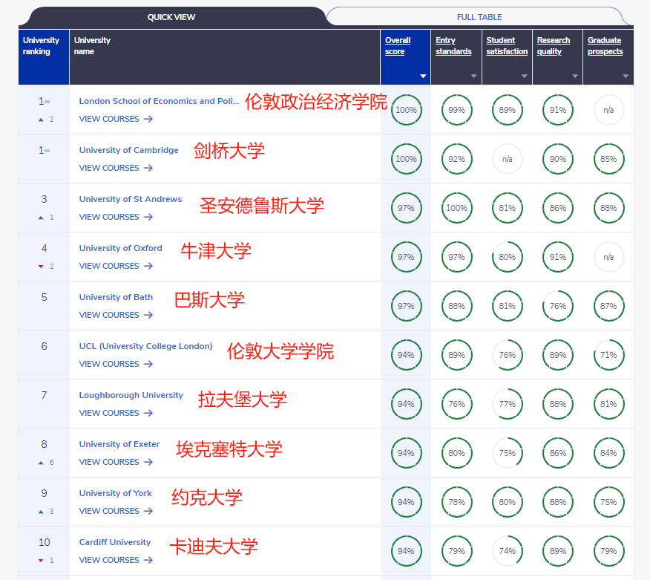Click Cambridge graduate prospects 85% circle
Screen dimensions: 650x580
pos(608,159)
